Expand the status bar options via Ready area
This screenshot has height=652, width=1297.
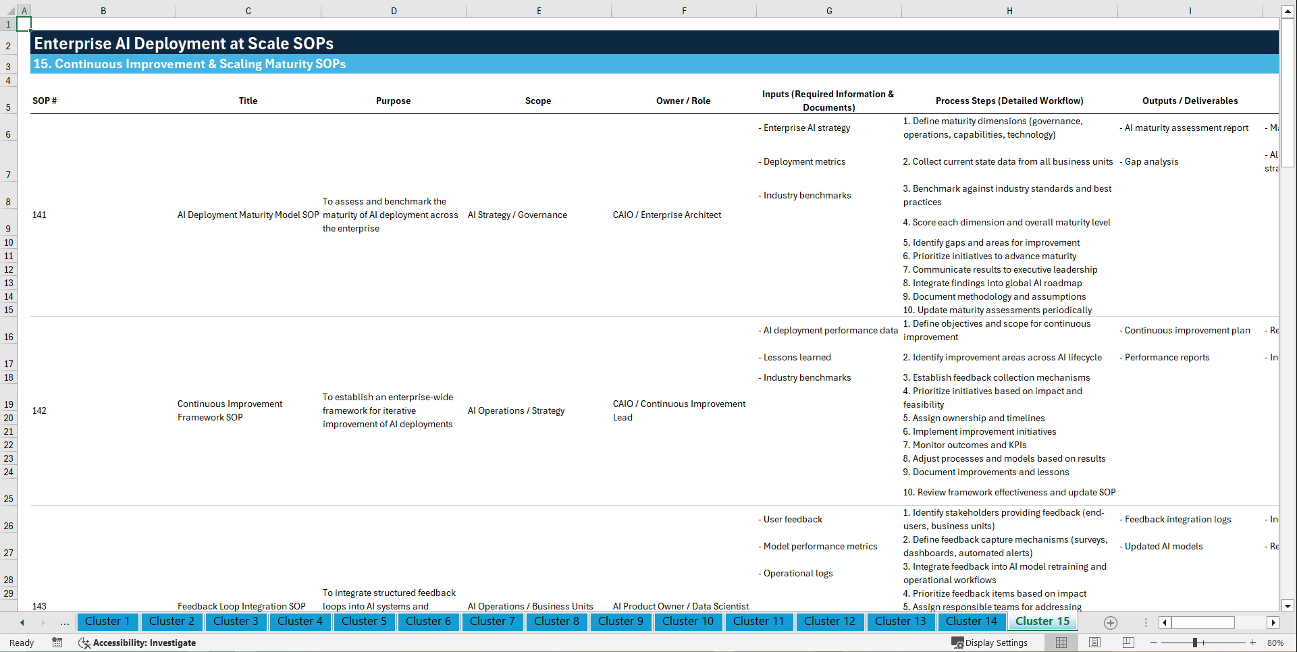coord(21,643)
